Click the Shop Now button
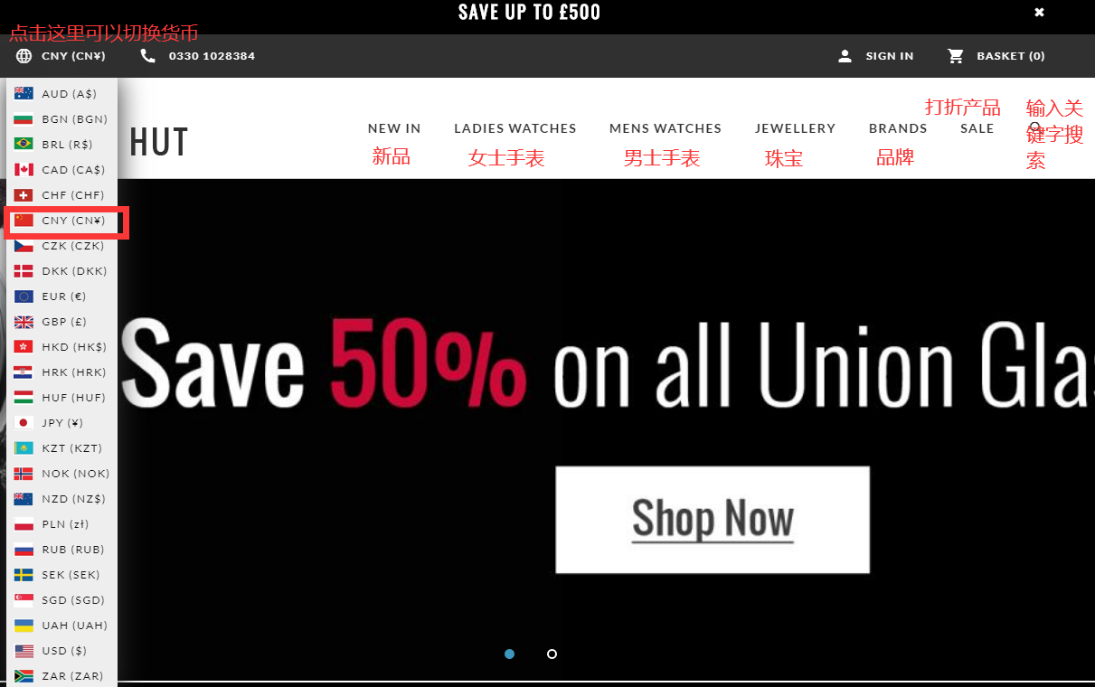The image size is (1095, 687). coord(713,520)
